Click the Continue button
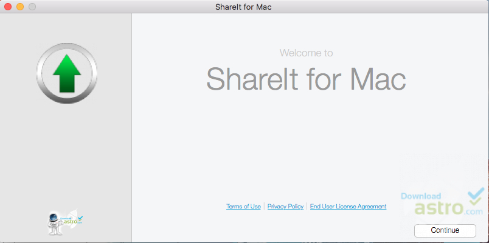The image size is (489, 243). pyautogui.click(x=445, y=230)
